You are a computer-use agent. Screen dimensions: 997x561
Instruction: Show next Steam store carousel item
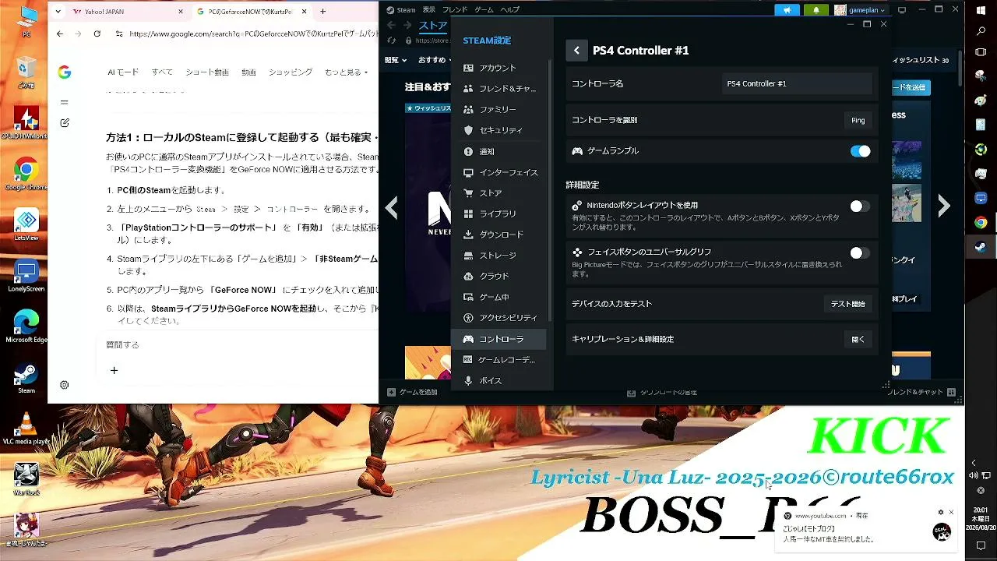pyautogui.click(x=943, y=206)
